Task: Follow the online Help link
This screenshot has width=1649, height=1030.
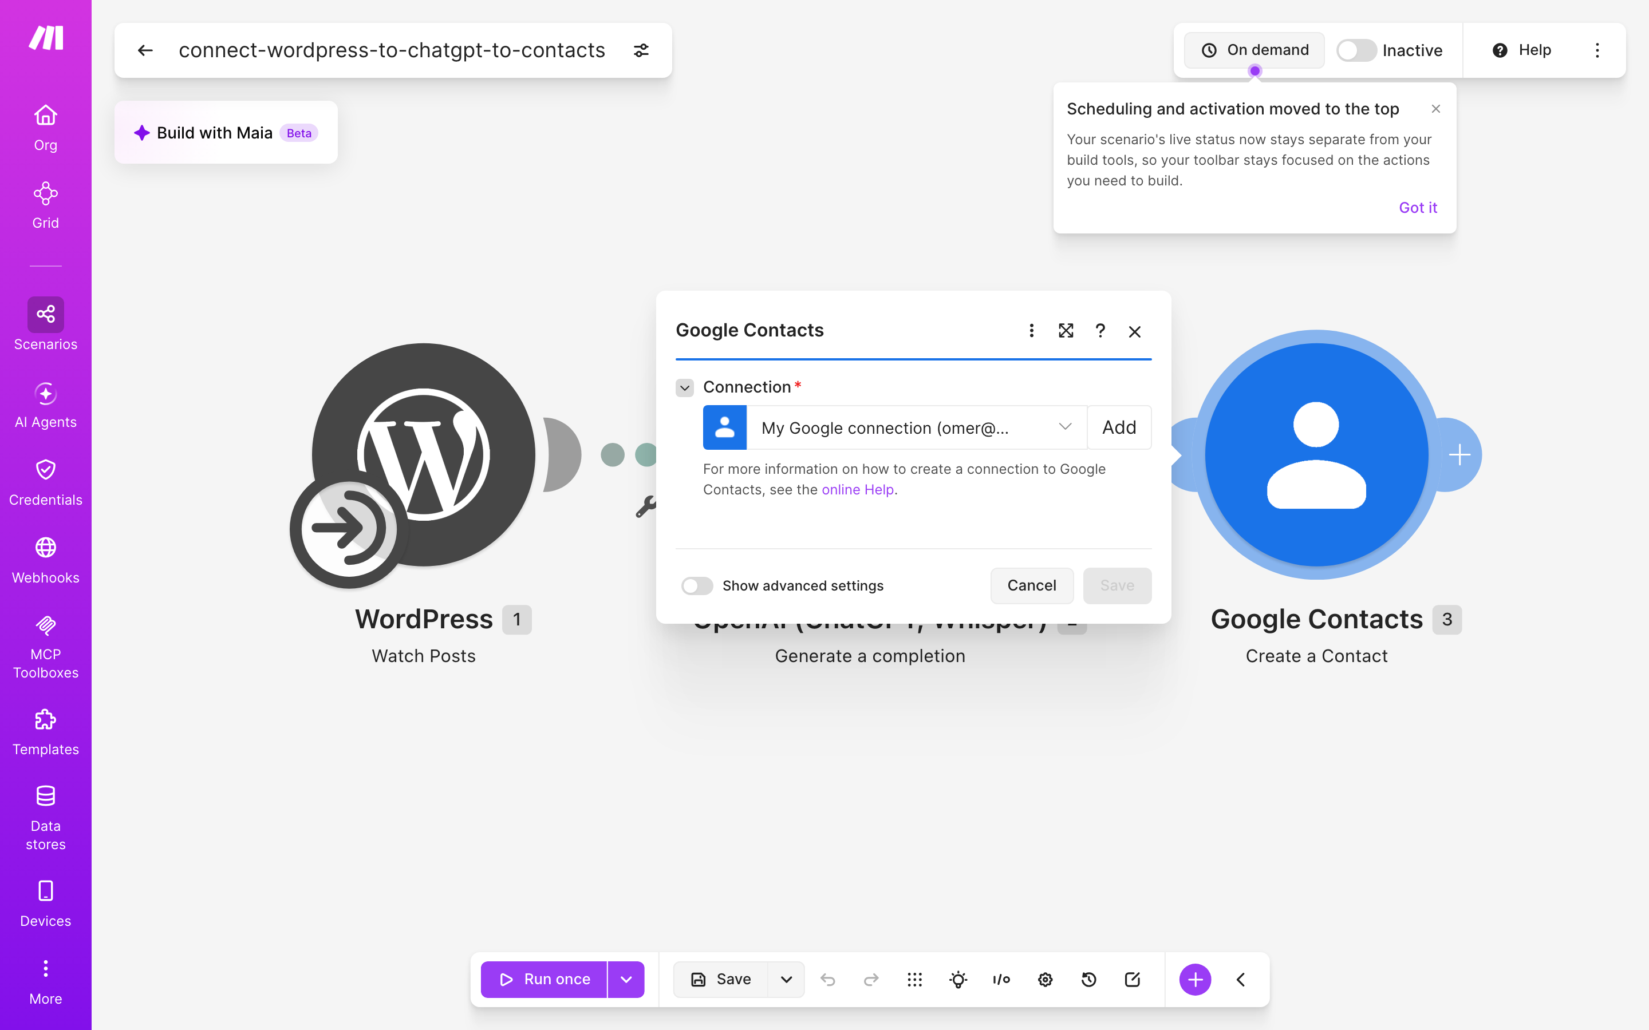Action: (857, 490)
